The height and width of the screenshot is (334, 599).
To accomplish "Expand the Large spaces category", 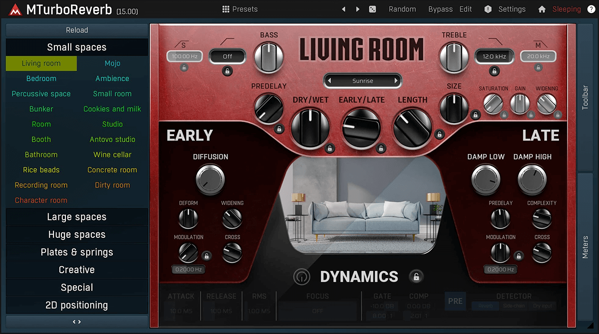I will pyautogui.click(x=76, y=217).
